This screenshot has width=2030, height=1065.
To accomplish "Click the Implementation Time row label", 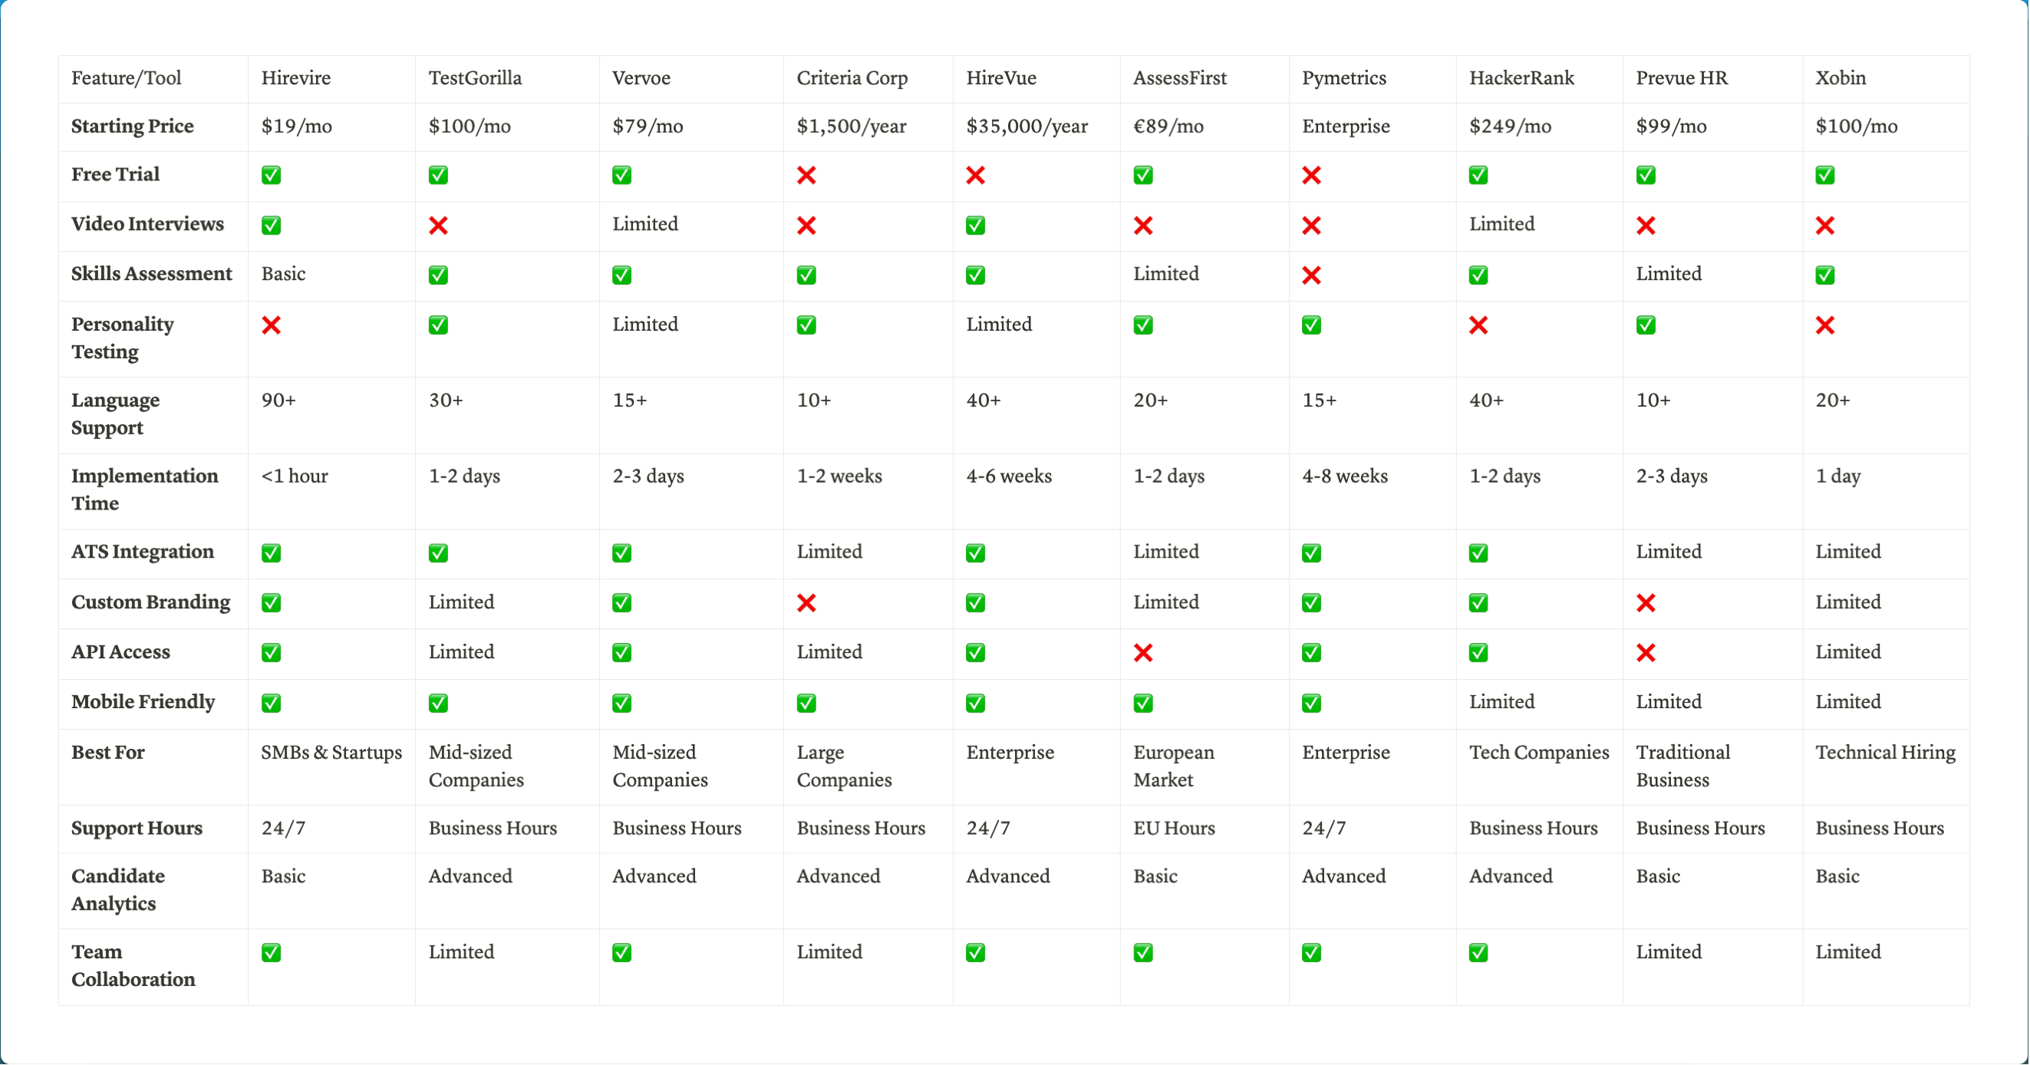I will pos(144,490).
